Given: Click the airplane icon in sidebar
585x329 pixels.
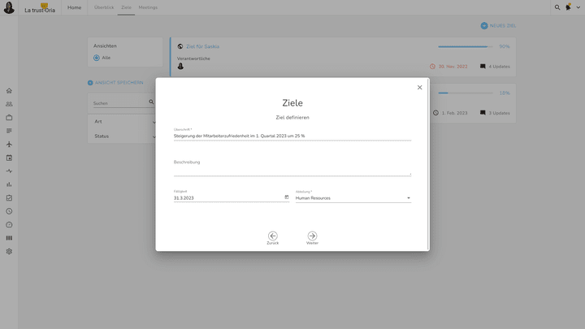Looking at the screenshot, I should [9, 145].
